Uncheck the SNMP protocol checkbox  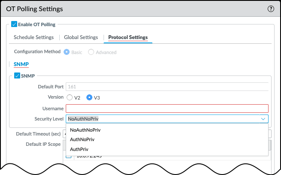17,76
